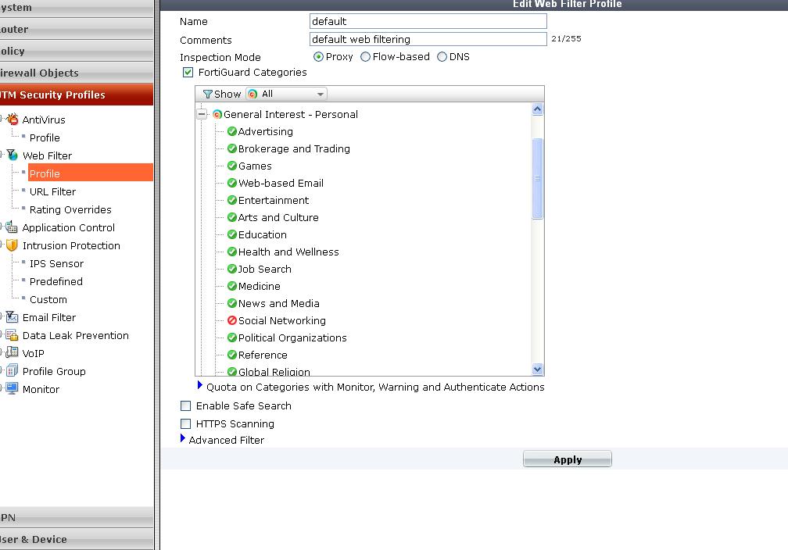Click the green icon beside Political Organizations

231,337
